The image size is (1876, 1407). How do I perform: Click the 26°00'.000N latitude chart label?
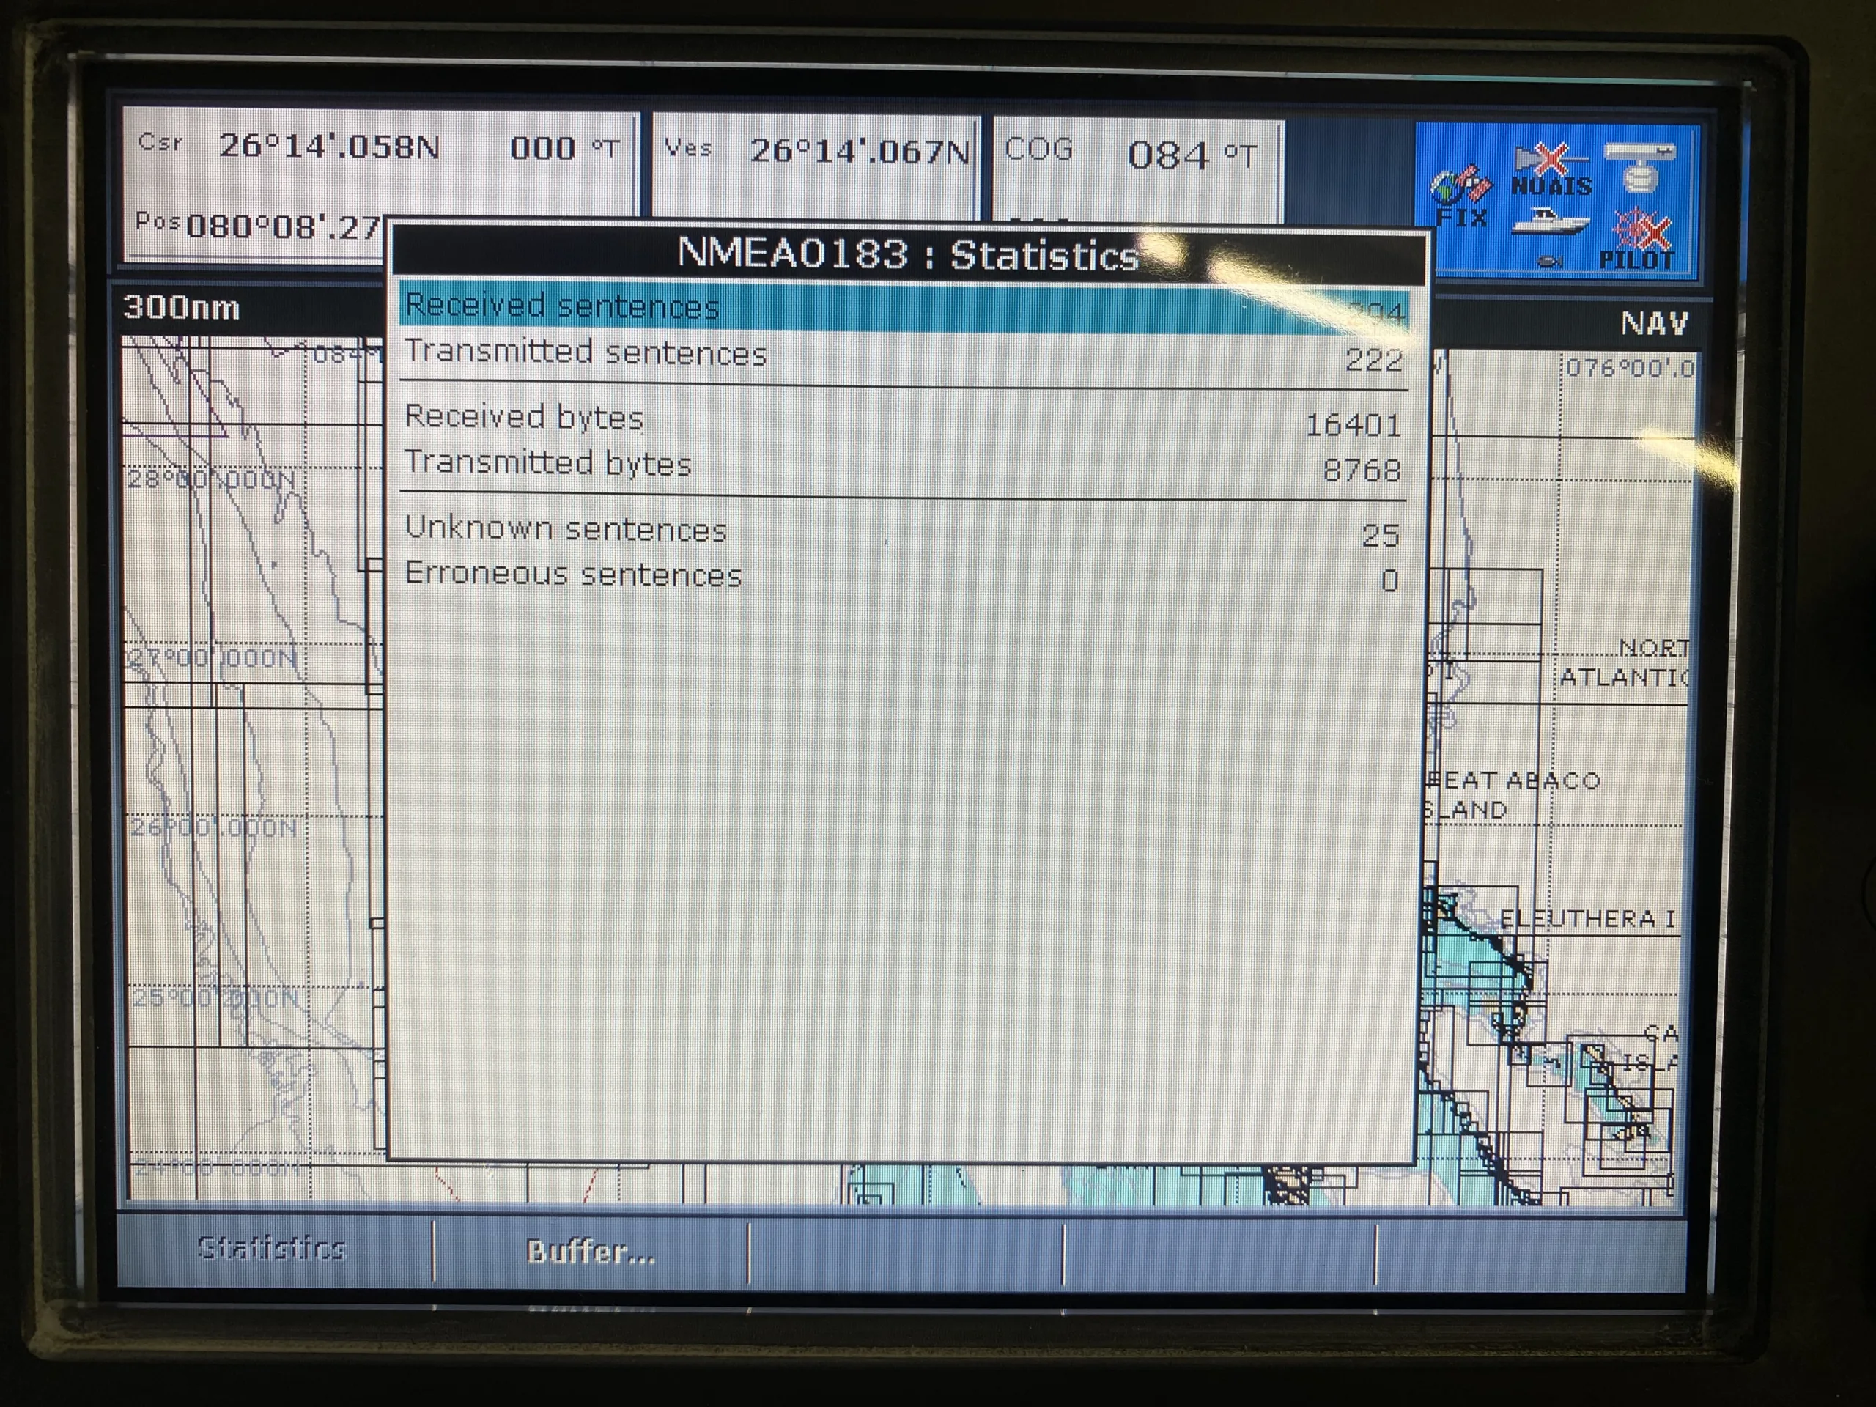coord(215,827)
